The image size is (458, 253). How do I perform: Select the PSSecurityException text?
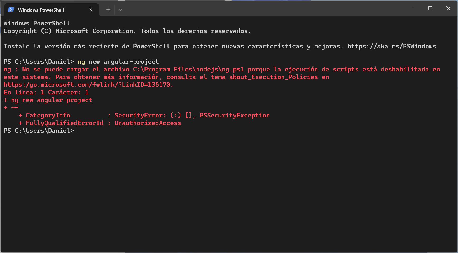pyautogui.click(x=235, y=115)
